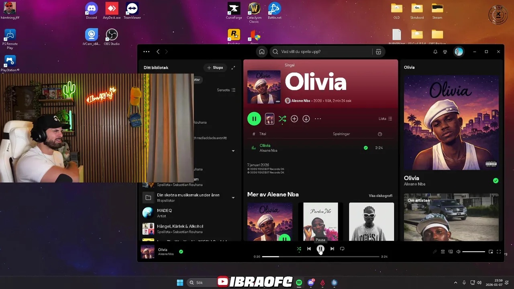Open Spotify profile avatar menu

tap(459, 51)
